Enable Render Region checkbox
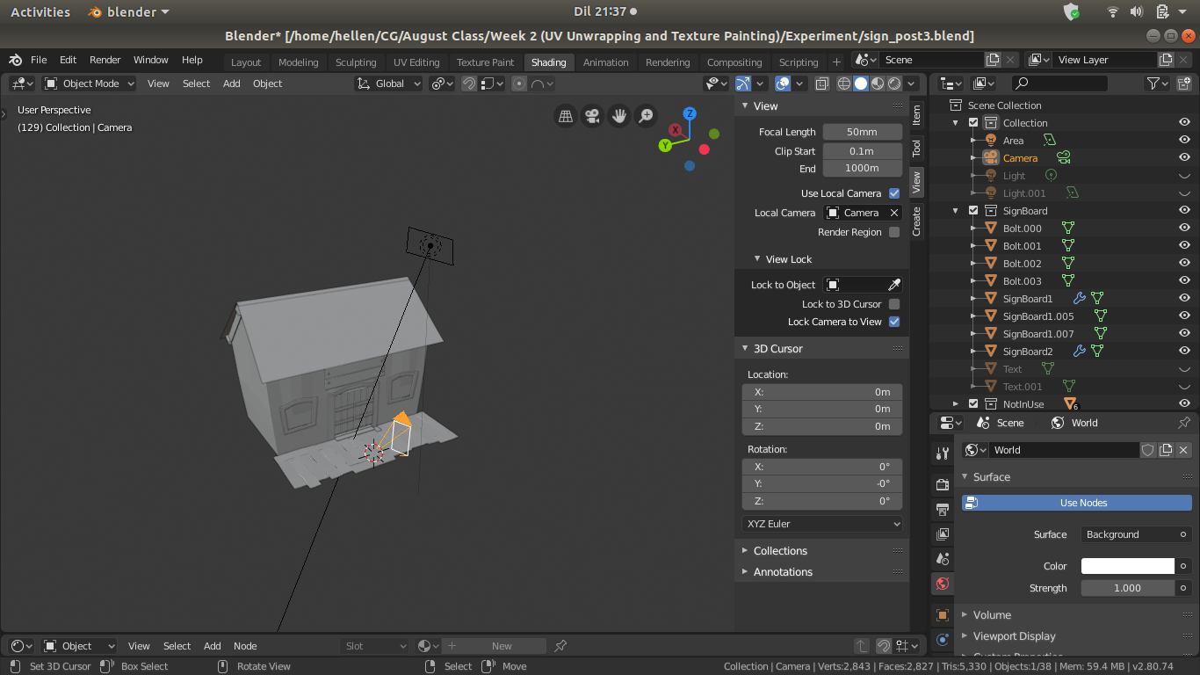The height and width of the screenshot is (675, 1200). pyautogui.click(x=894, y=232)
